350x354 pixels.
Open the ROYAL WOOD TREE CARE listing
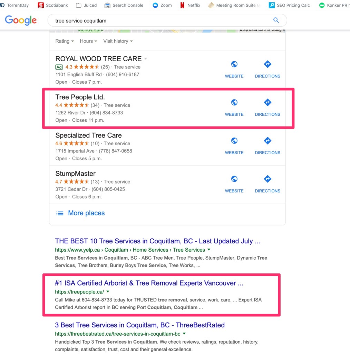click(x=98, y=59)
